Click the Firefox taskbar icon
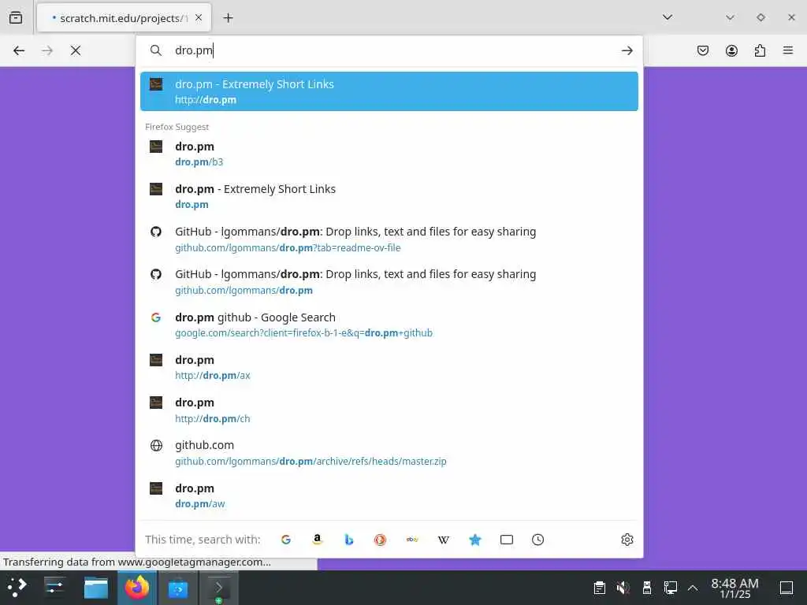The width and height of the screenshot is (807, 605). (137, 588)
